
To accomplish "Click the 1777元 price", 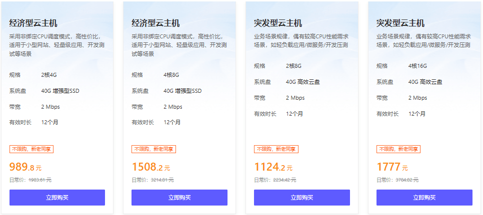I will (x=392, y=167).
